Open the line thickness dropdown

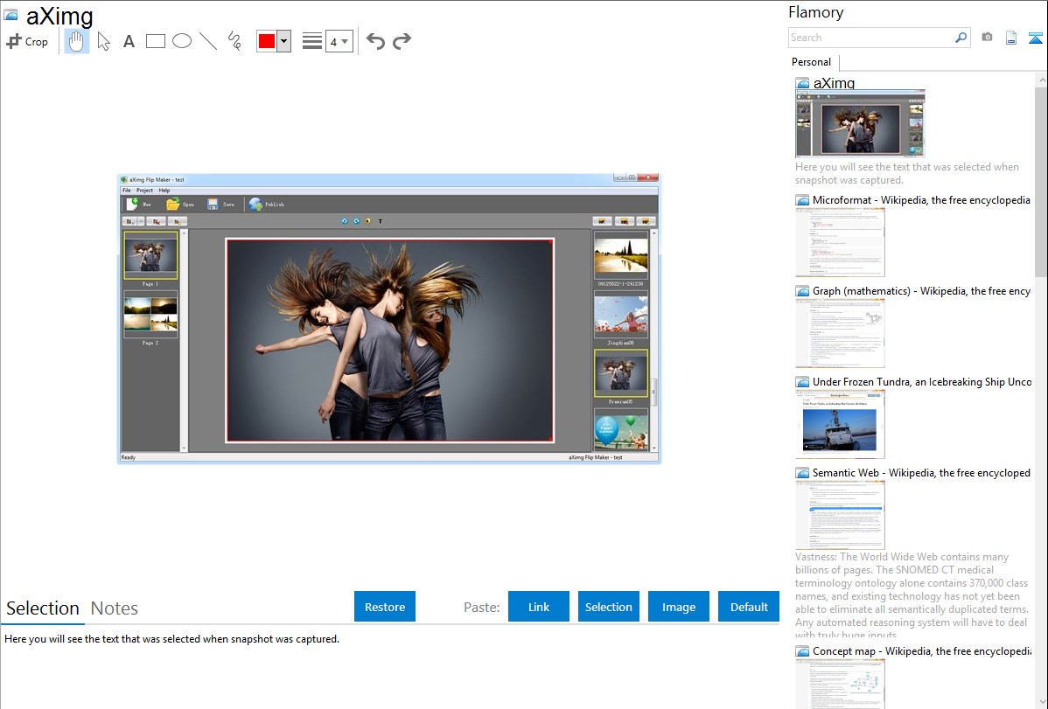point(339,41)
